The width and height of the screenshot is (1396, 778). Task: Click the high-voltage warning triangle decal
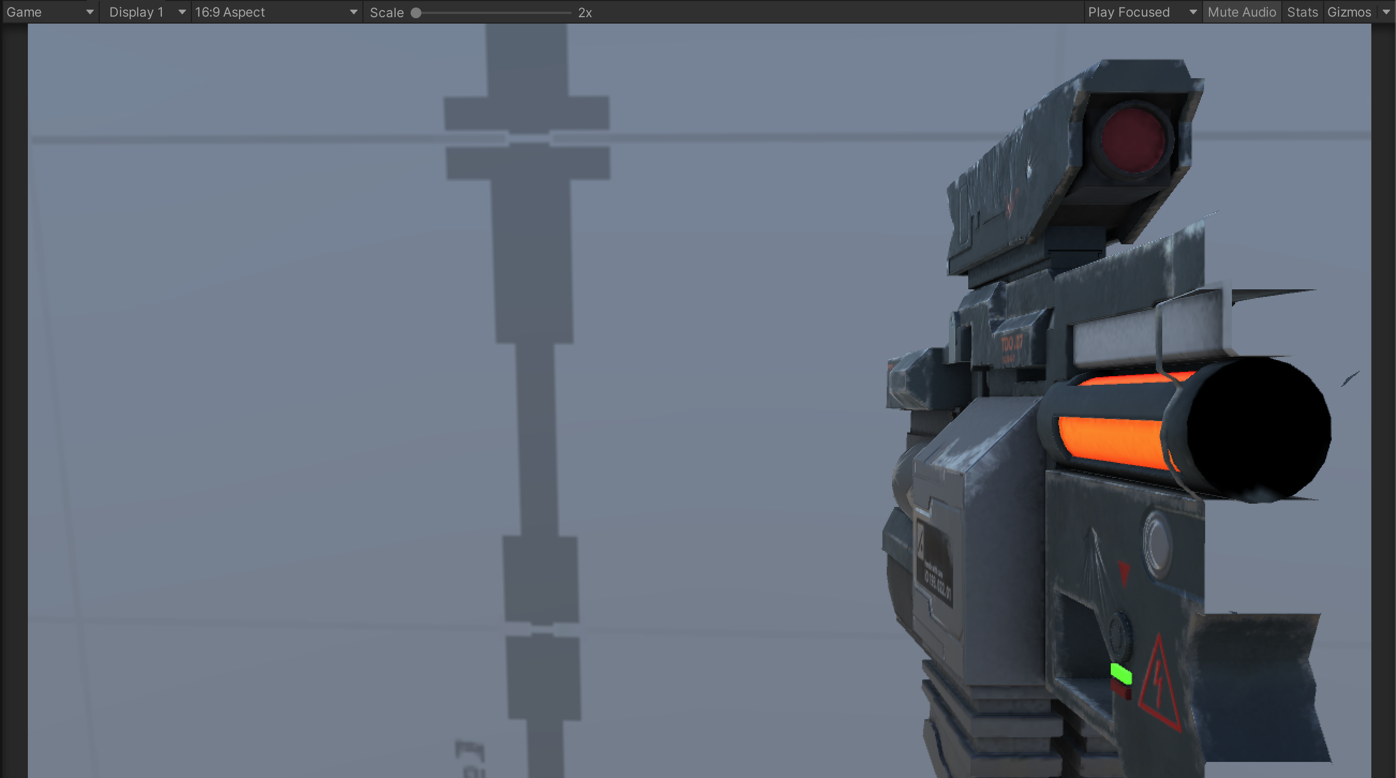tap(1160, 687)
